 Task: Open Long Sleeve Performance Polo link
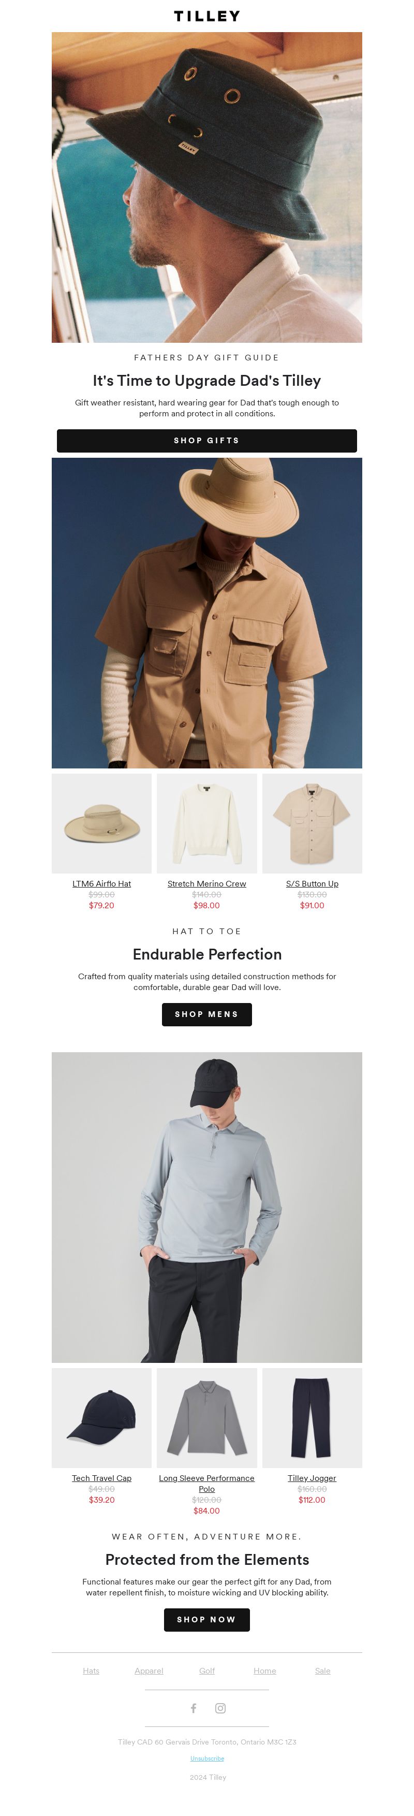click(207, 1483)
